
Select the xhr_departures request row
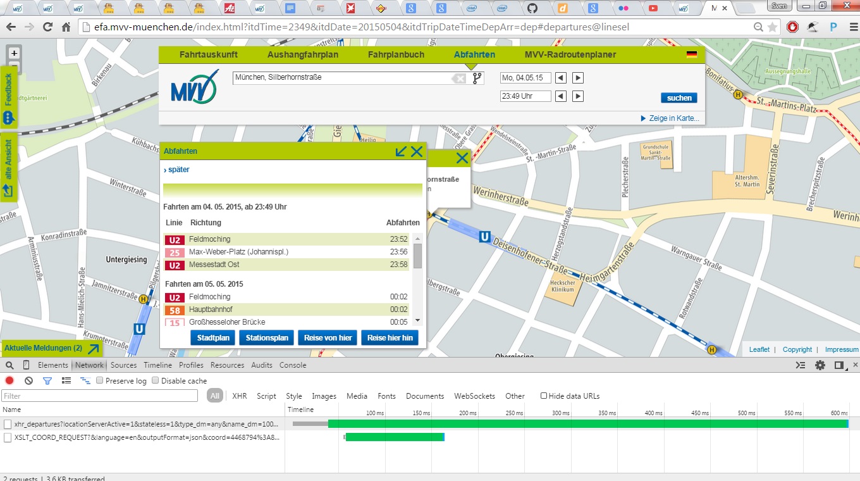point(143,424)
